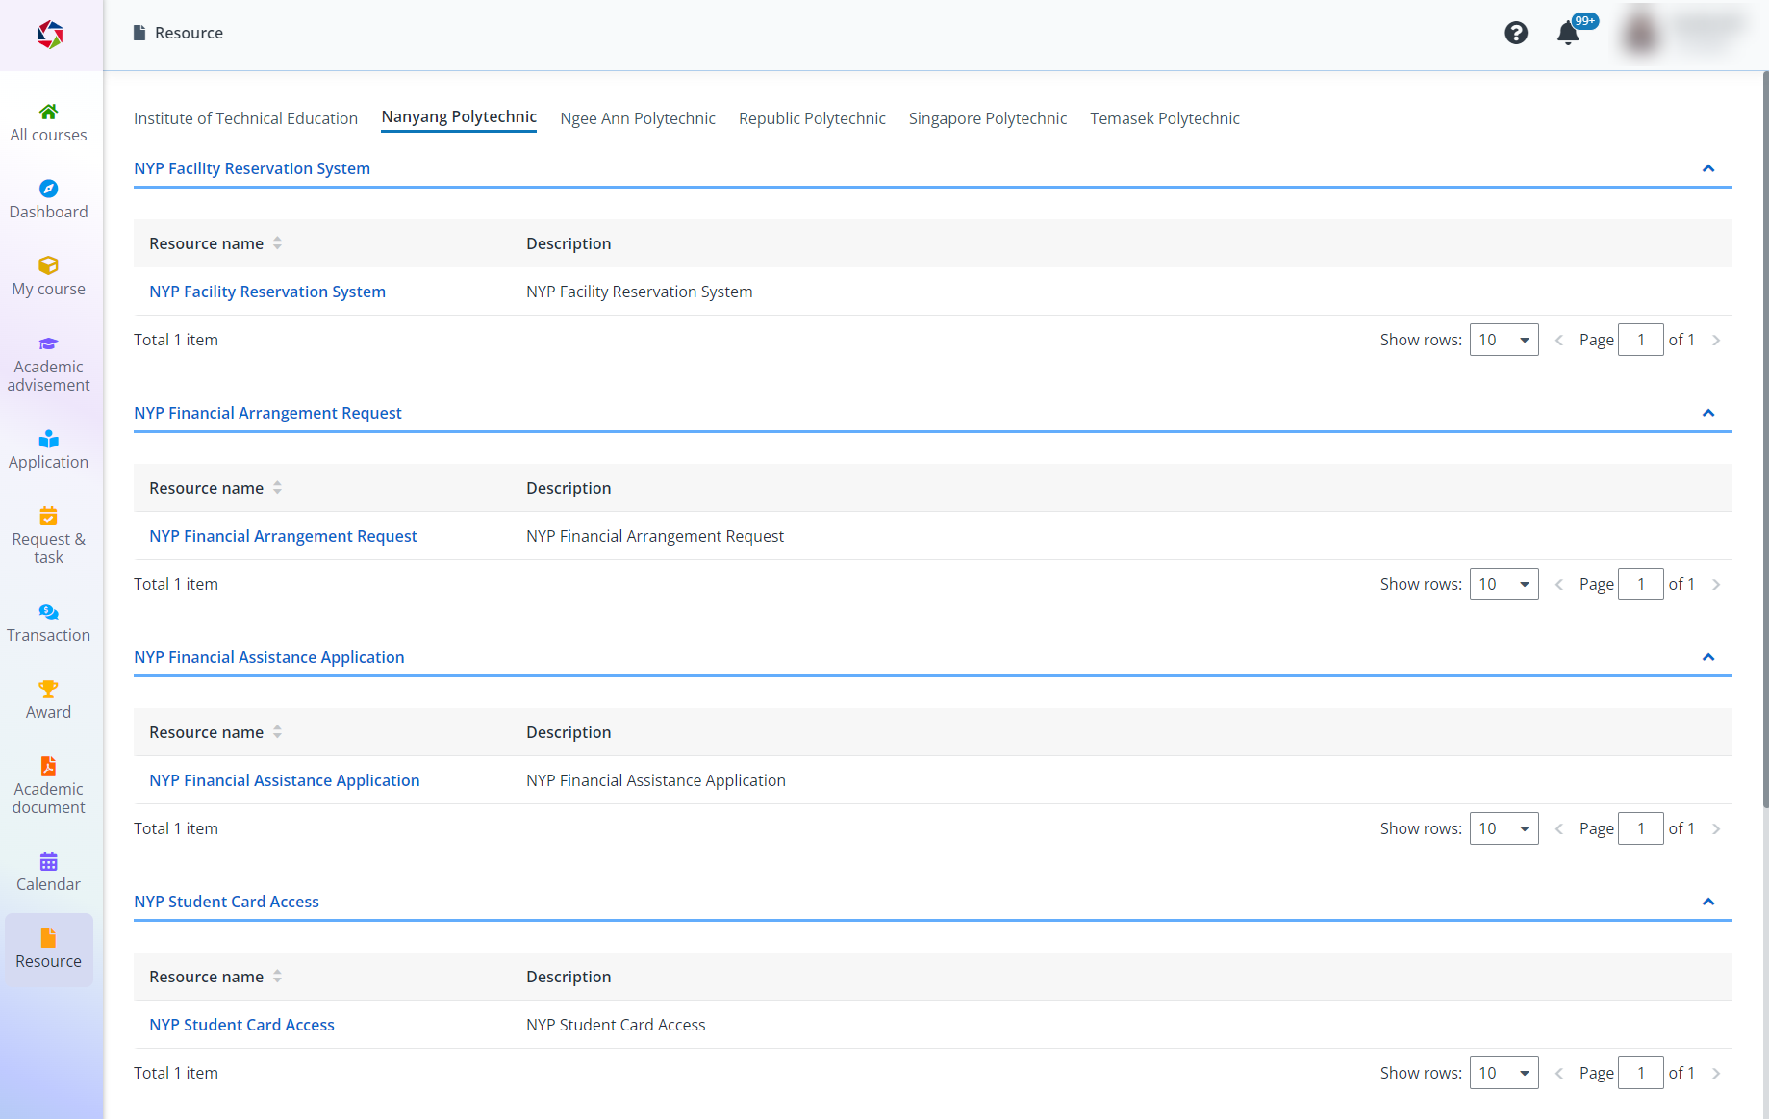Open the Dashboard sidebar item
This screenshot has width=1769, height=1119.
coord(48,199)
